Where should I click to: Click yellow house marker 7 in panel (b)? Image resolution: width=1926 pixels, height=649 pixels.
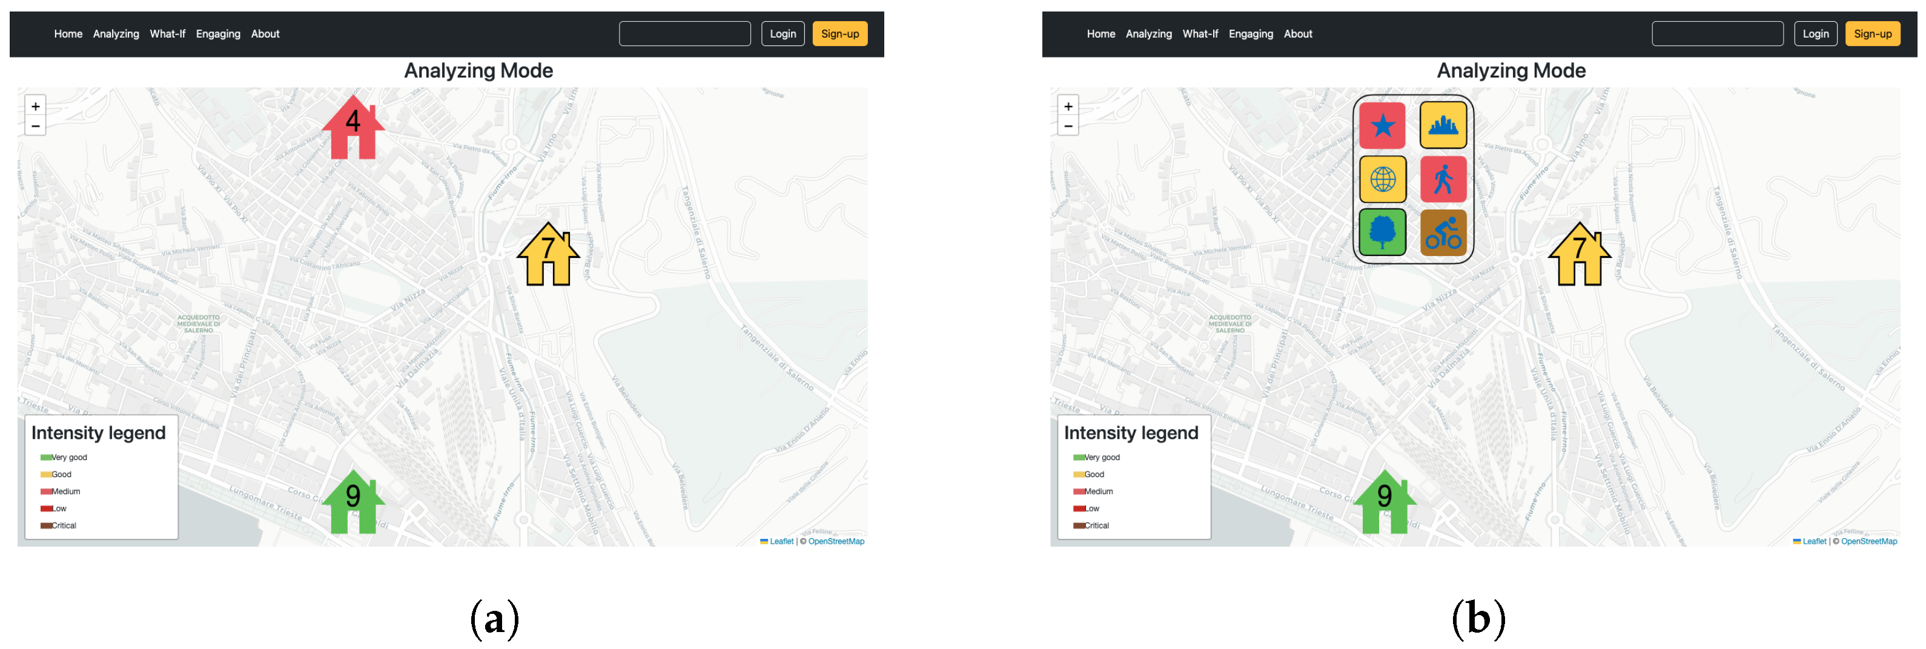[x=1578, y=255]
